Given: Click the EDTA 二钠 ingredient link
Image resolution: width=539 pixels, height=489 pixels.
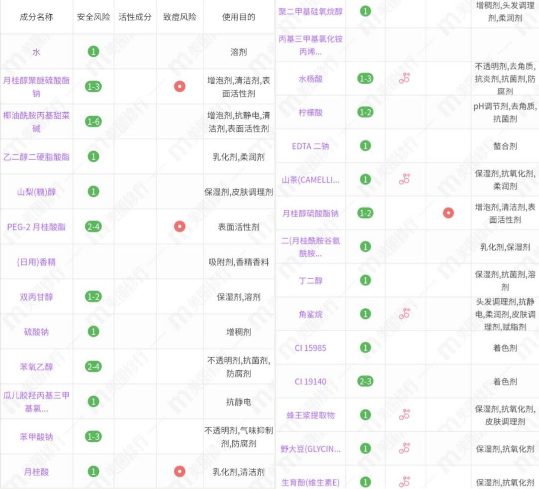Looking at the screenshot, I should 311,147.
